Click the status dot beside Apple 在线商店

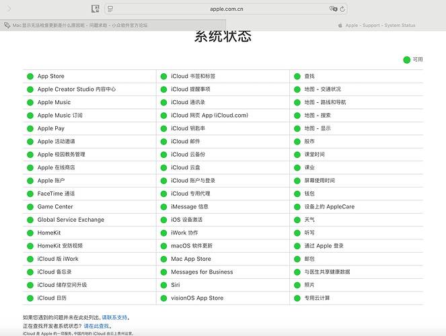click(x=30, y=167)
